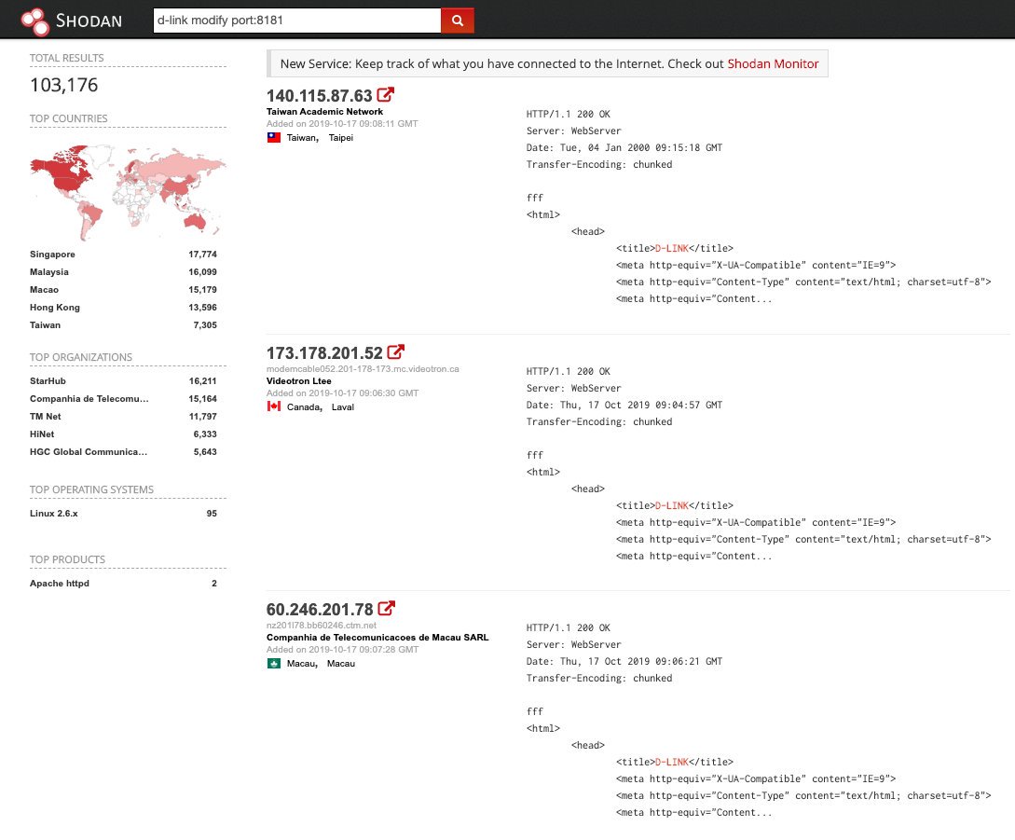Click hostname nz201l78.bb60246.ctm.net
Screen dimensions: 1015x840
tap(321, 626)
